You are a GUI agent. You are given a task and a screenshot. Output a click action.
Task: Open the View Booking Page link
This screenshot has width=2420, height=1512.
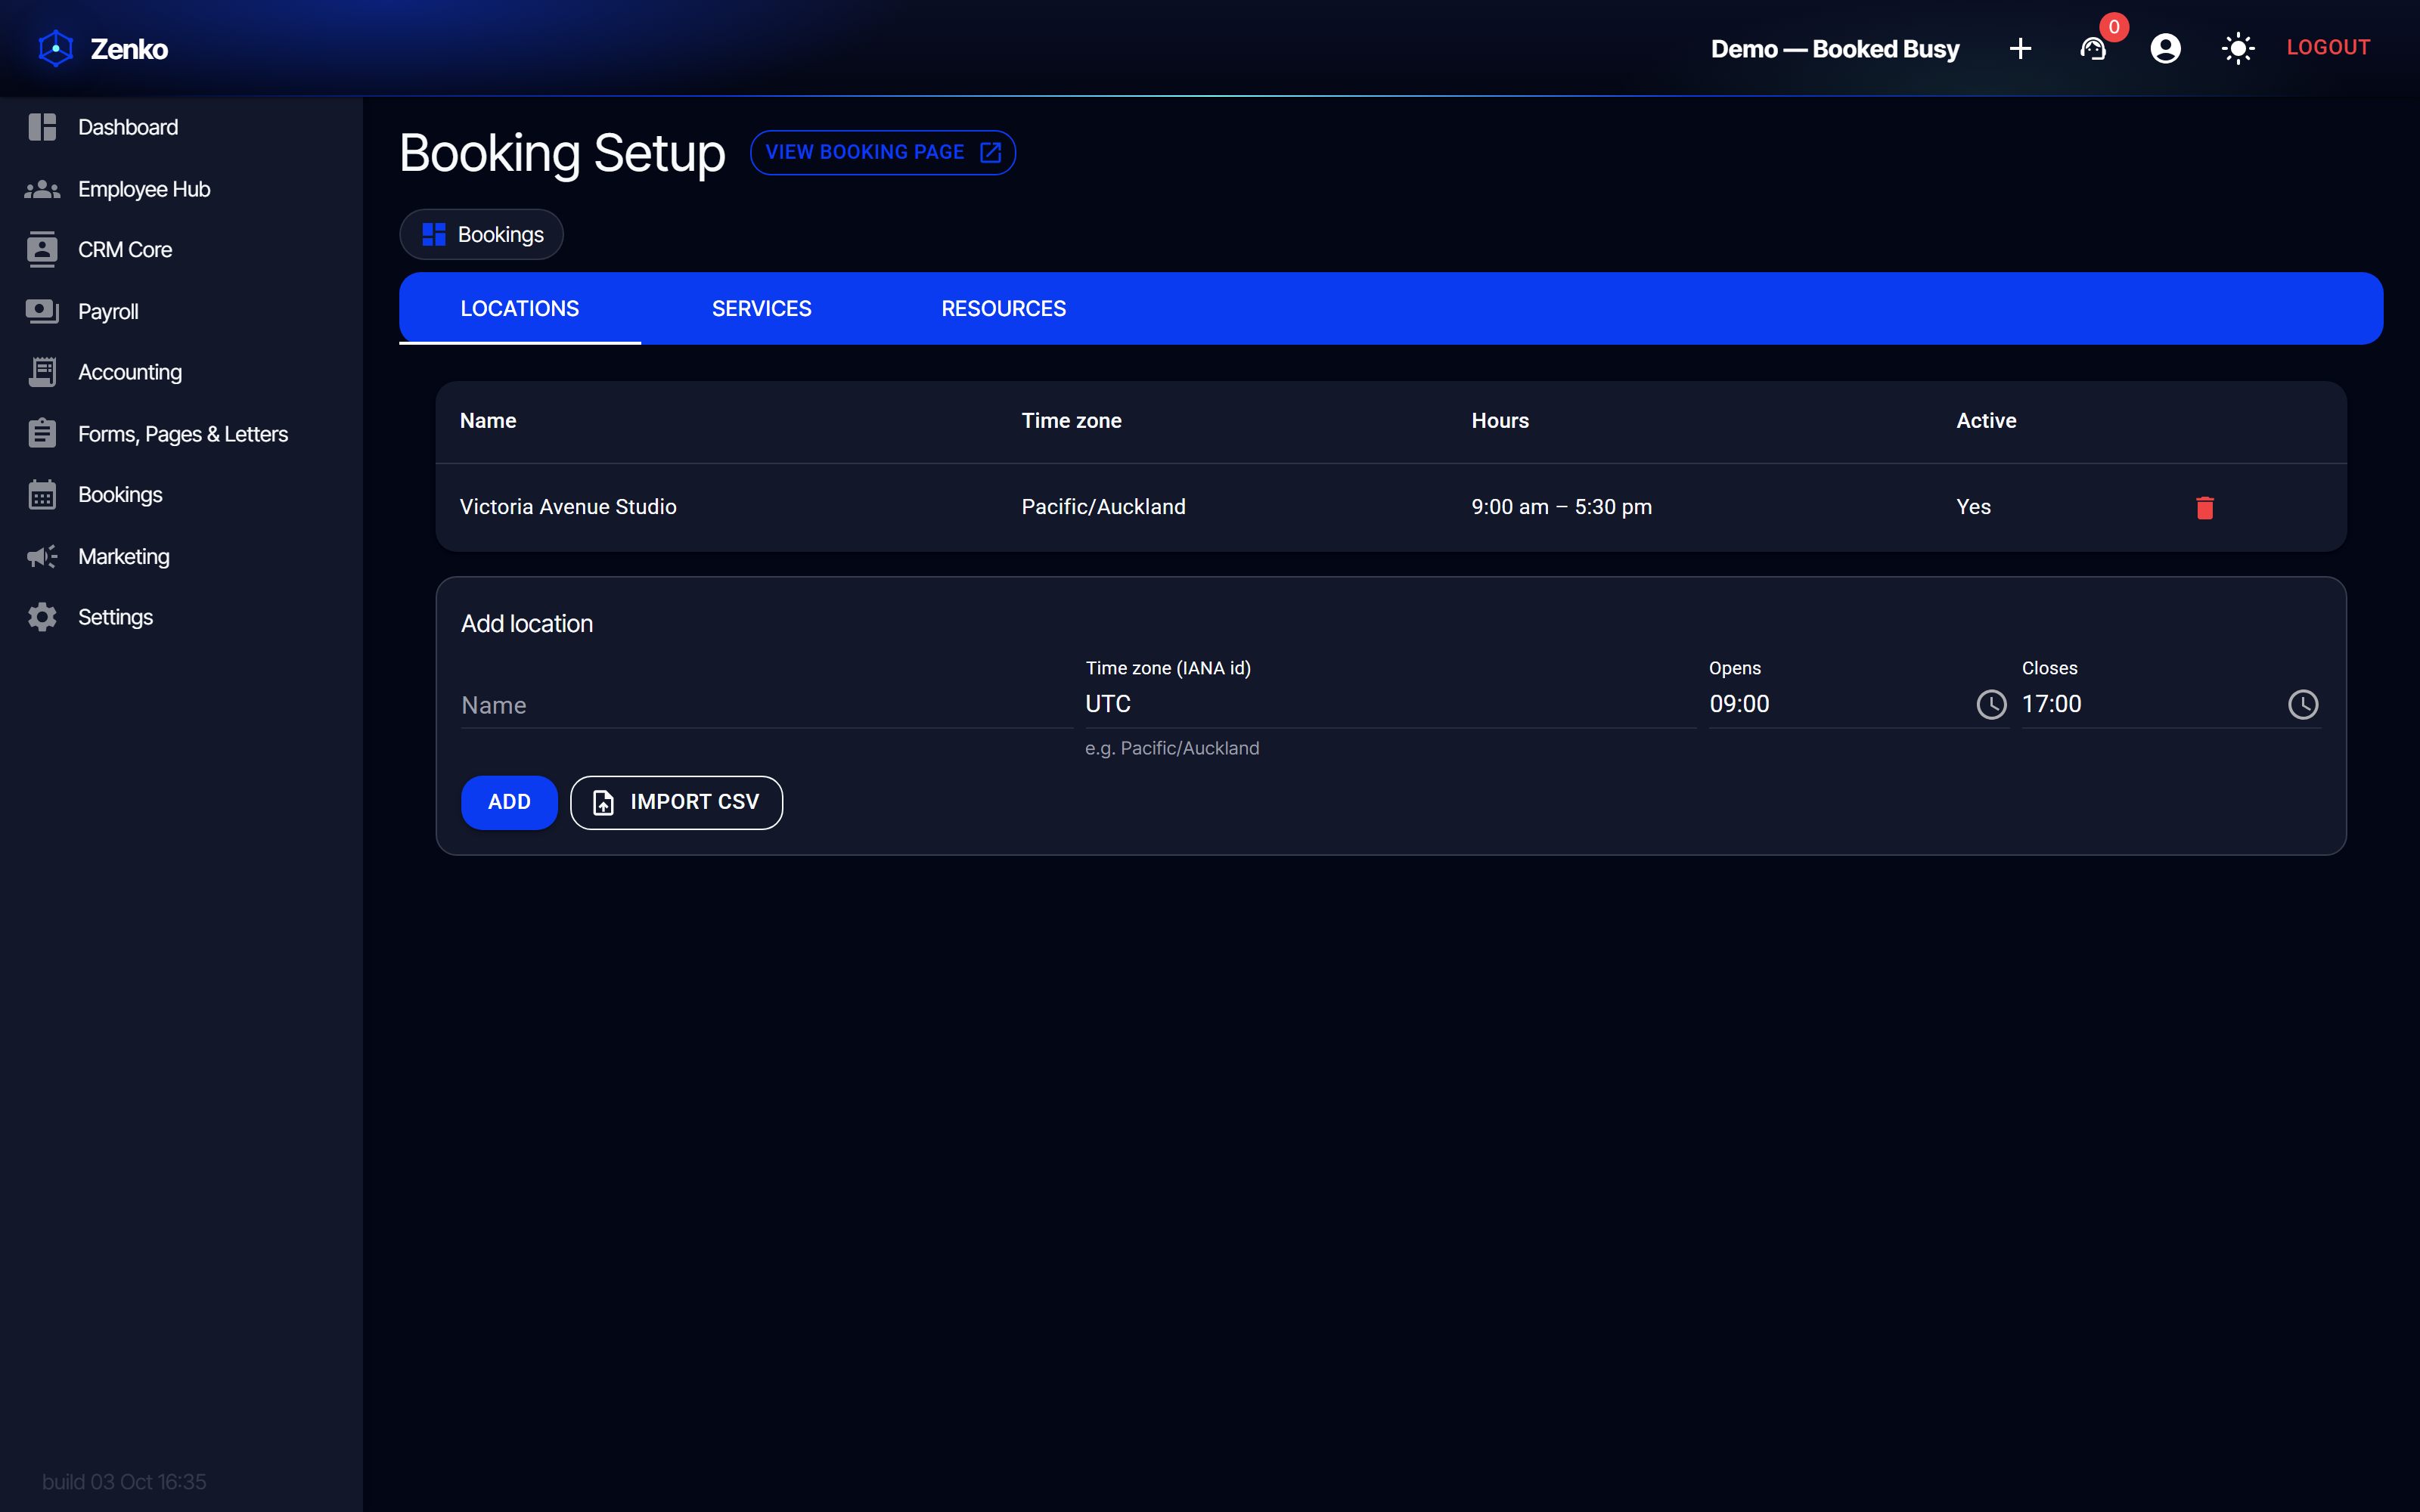883,152
